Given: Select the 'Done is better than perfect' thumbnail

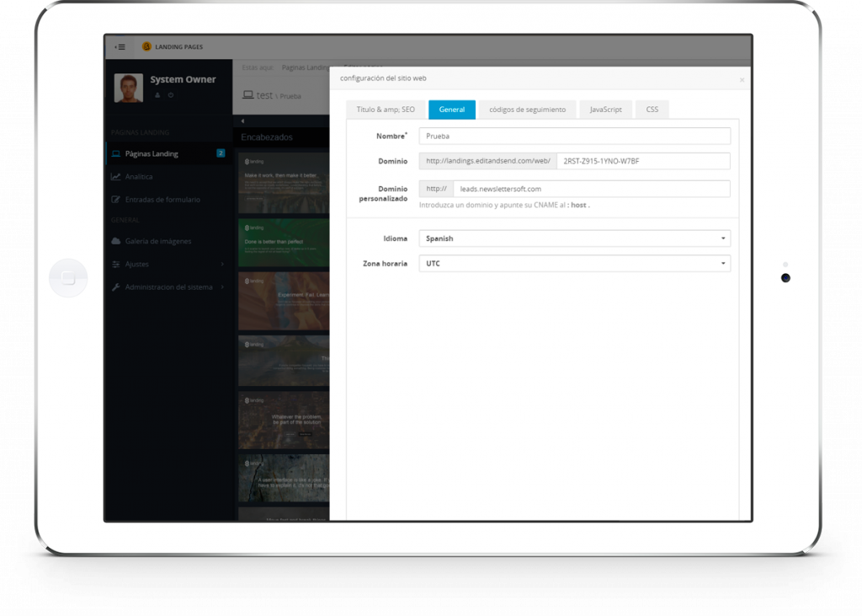Looking at the screenshot, I should pyautogui.click(x=284, y=243).
